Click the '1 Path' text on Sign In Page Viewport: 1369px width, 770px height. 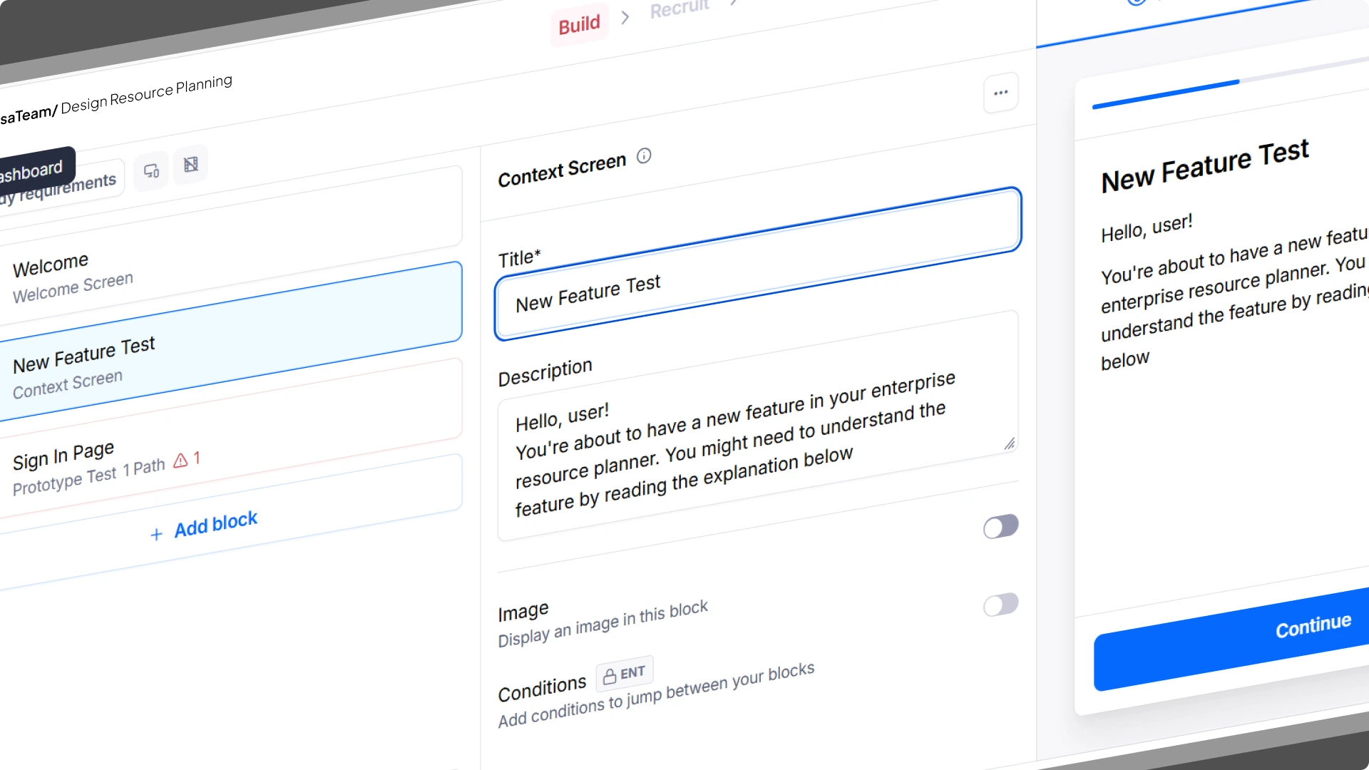(143, 468)
